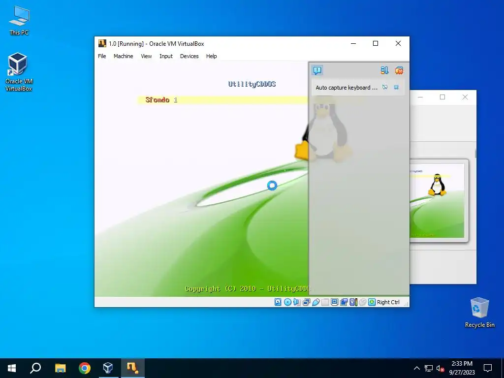Click the muted volume tray icon
The width and height of the screenshot is (504, 378).
point(440,368)
